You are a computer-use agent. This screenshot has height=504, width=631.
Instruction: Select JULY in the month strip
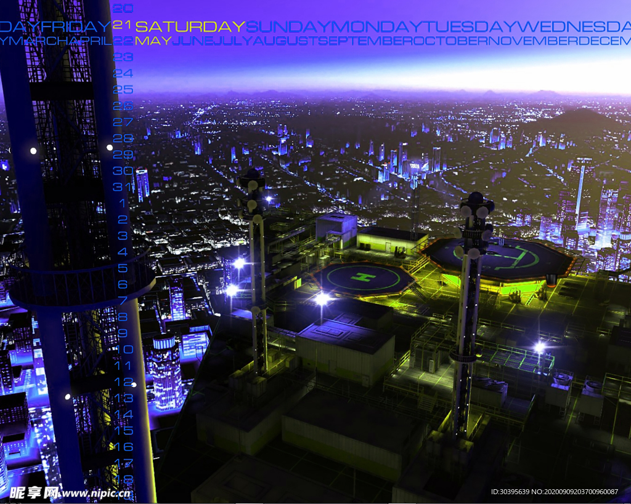click(234, 41)
